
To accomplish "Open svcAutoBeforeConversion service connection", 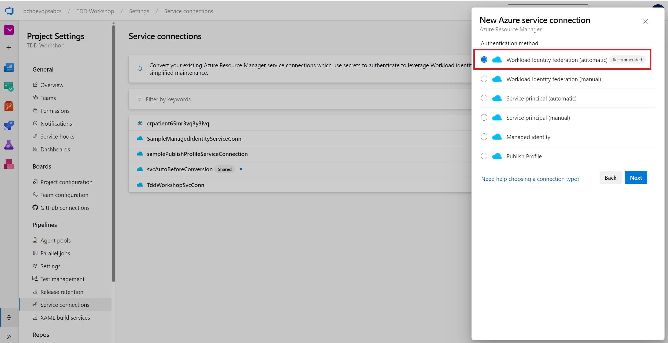I will click(x=180, y=169).
